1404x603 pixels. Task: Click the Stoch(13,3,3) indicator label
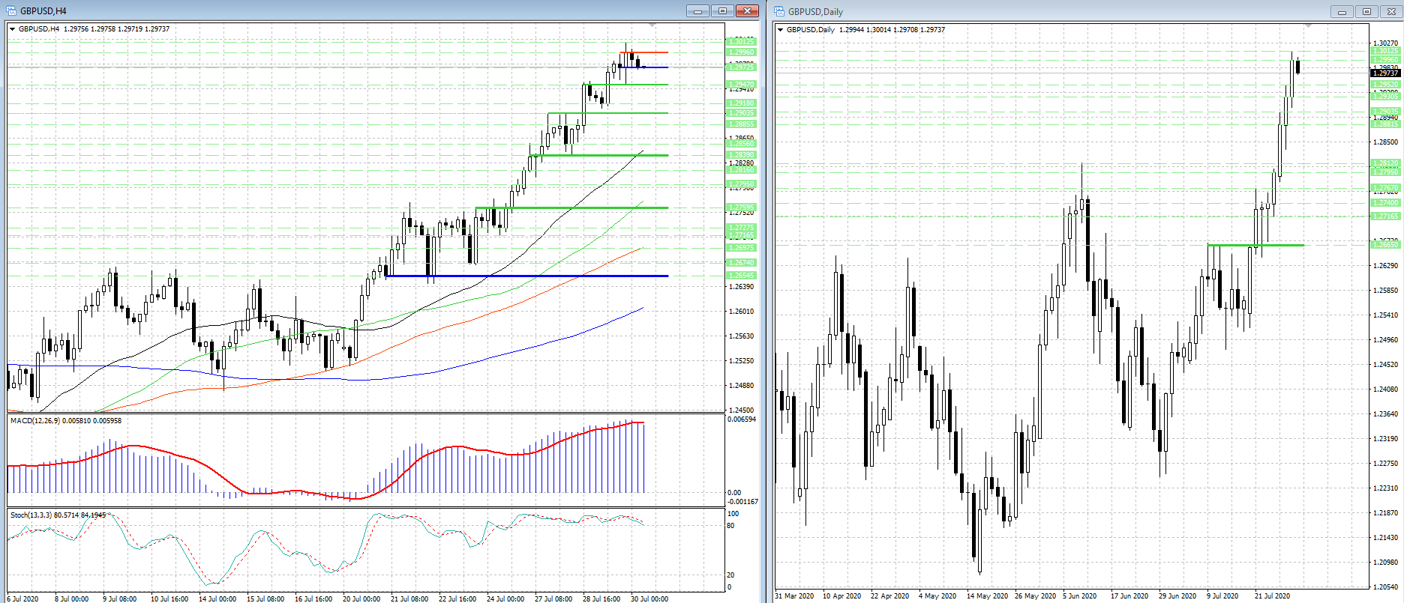click(x=31, y=515)
